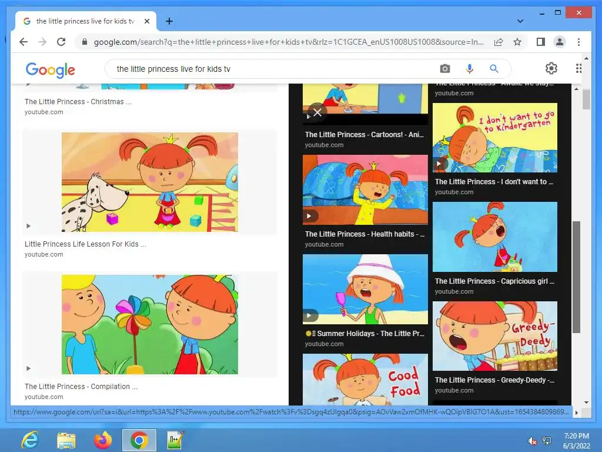The height and width of the screenshot is (452, 602).
Task: Search by image with the camera icon
Action: [444, 69]
